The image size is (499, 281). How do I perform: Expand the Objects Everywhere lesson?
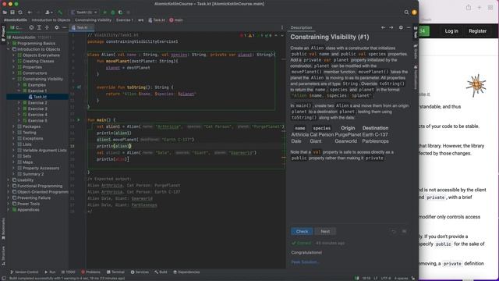(x=14, y=55)
